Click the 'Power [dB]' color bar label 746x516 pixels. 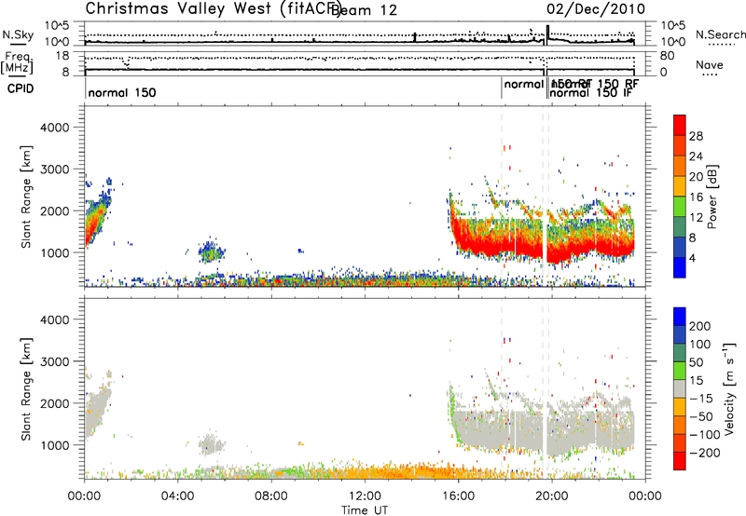click(711, 197)
